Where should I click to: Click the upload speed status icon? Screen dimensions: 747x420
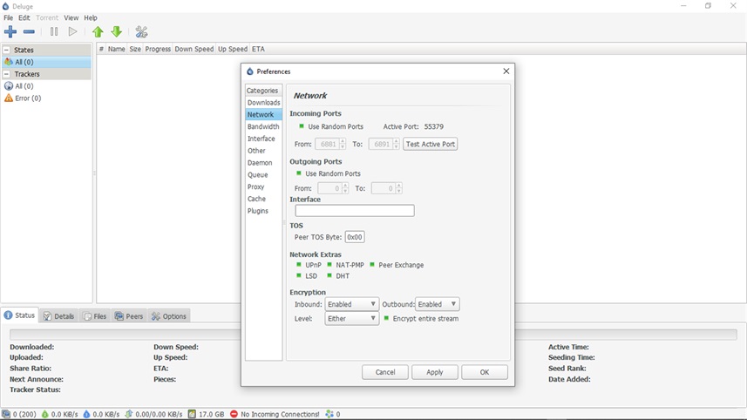click(86, 414)
